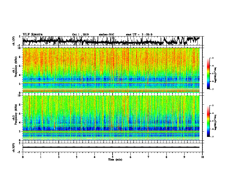This screenshot has height=176, width=228.
Task: Click the "ch.1(V)" waveform axis label
Action: pos(14,41)
